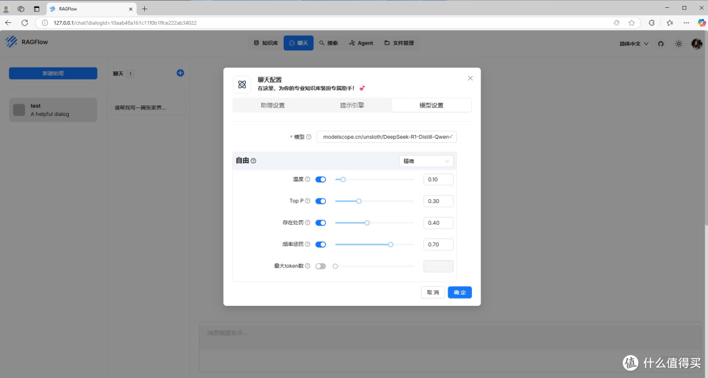This screenshot has height=378, width=708.
Task: Open the 请帮我写一篇张家界 conversation
Action: point(148,107)
